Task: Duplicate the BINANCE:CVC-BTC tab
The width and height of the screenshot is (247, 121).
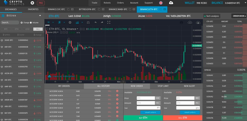Action: [x=68, y=9]
